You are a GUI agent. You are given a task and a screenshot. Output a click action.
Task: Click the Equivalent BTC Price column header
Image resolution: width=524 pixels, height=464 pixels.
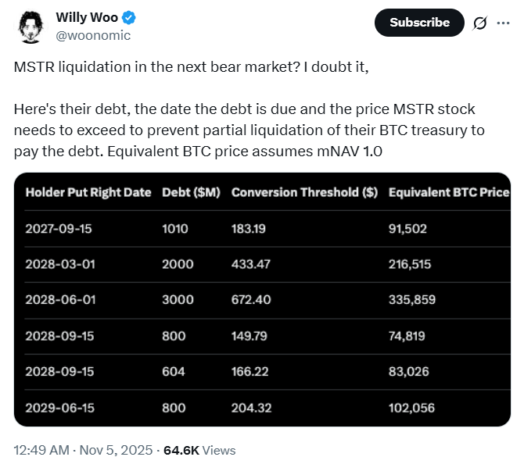448,192
